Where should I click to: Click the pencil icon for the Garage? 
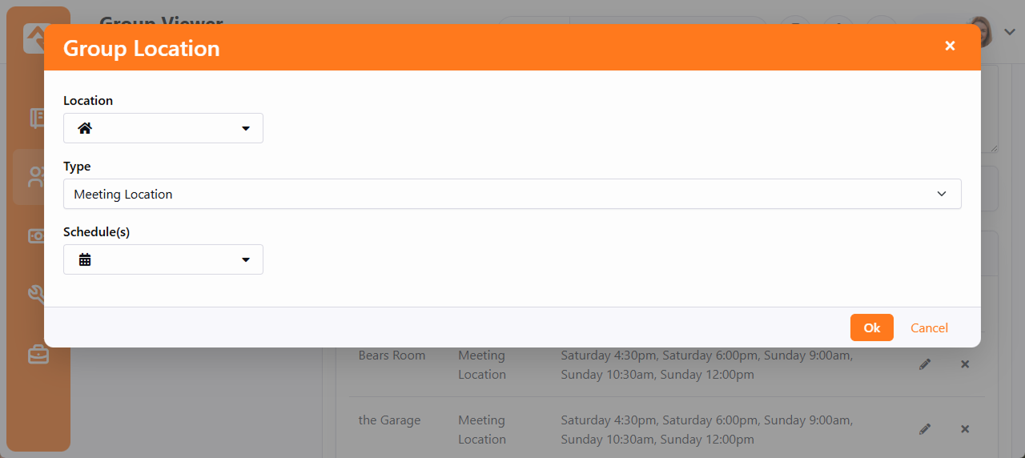point(925,429)
